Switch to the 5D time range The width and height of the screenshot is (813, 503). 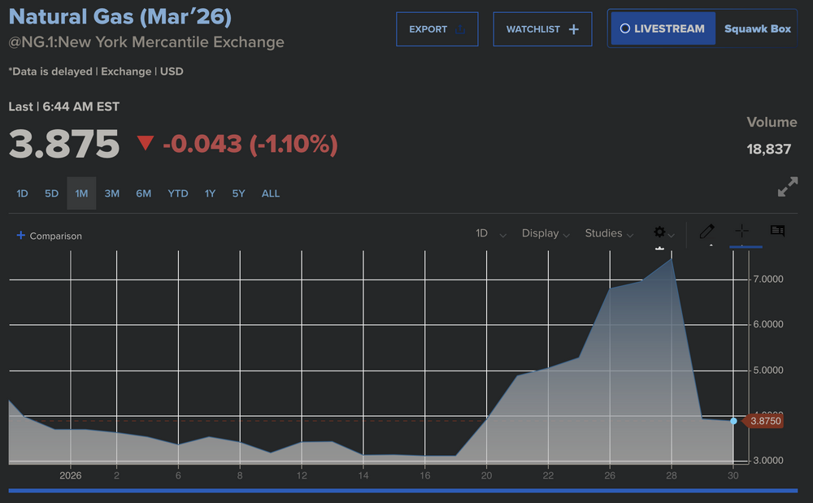(51, 193)
